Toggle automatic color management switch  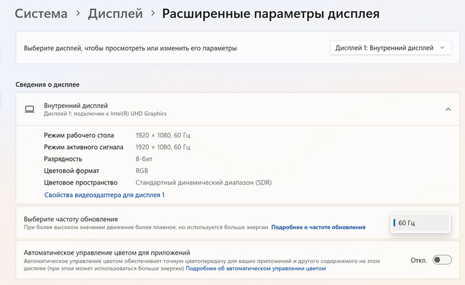coord(442,260)
